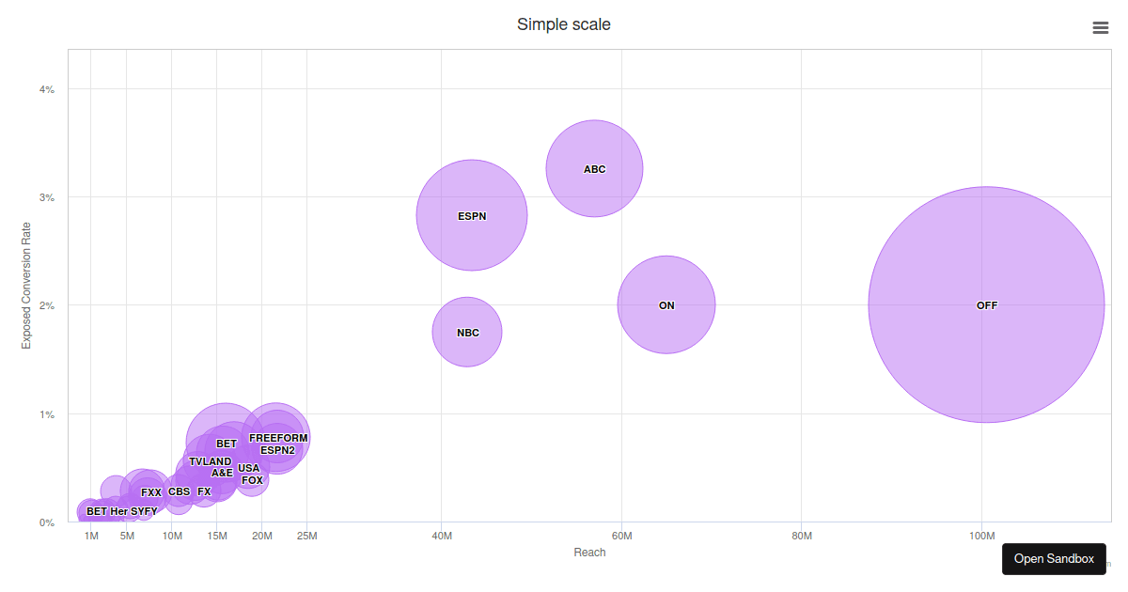This screenshot has height=592, width=1128.
Task: Select the A&E bubble label
Action: click(222, 473)
